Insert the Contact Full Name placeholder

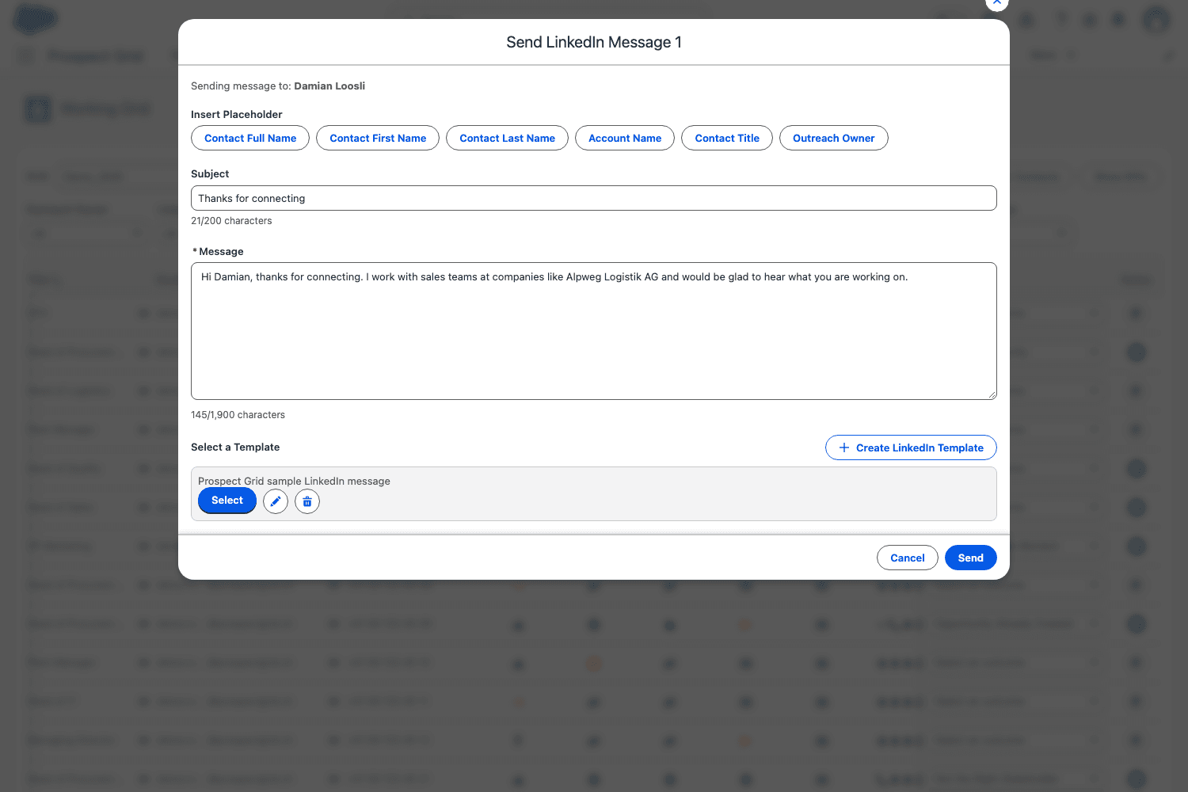[x=250, y=138]
